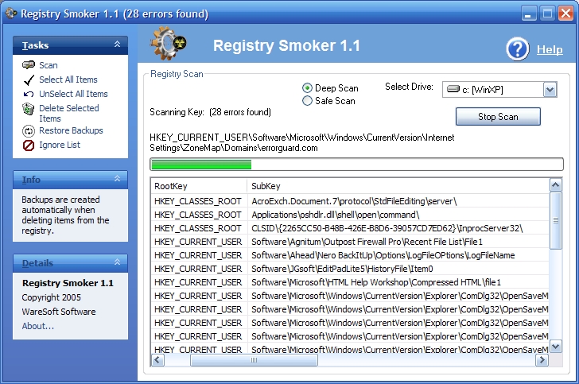The image size is (579, 384).
Task: Click the Restore Backups circular icon
Action: click(29, 130)
